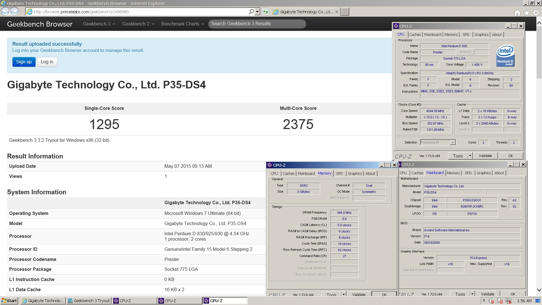Click the volume muted tray icon

[491, 301]
